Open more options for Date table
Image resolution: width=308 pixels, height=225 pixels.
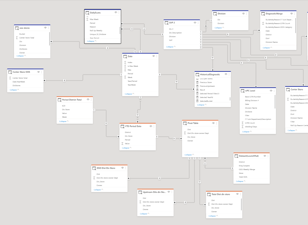tap(157, 56)
